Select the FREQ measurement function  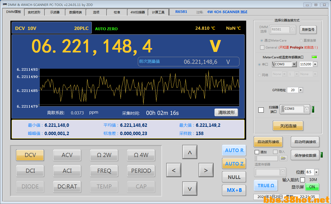104,171
